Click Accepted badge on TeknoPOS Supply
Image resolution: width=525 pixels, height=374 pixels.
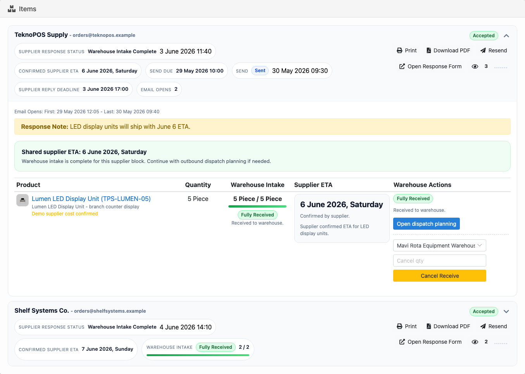coord(484,36)
